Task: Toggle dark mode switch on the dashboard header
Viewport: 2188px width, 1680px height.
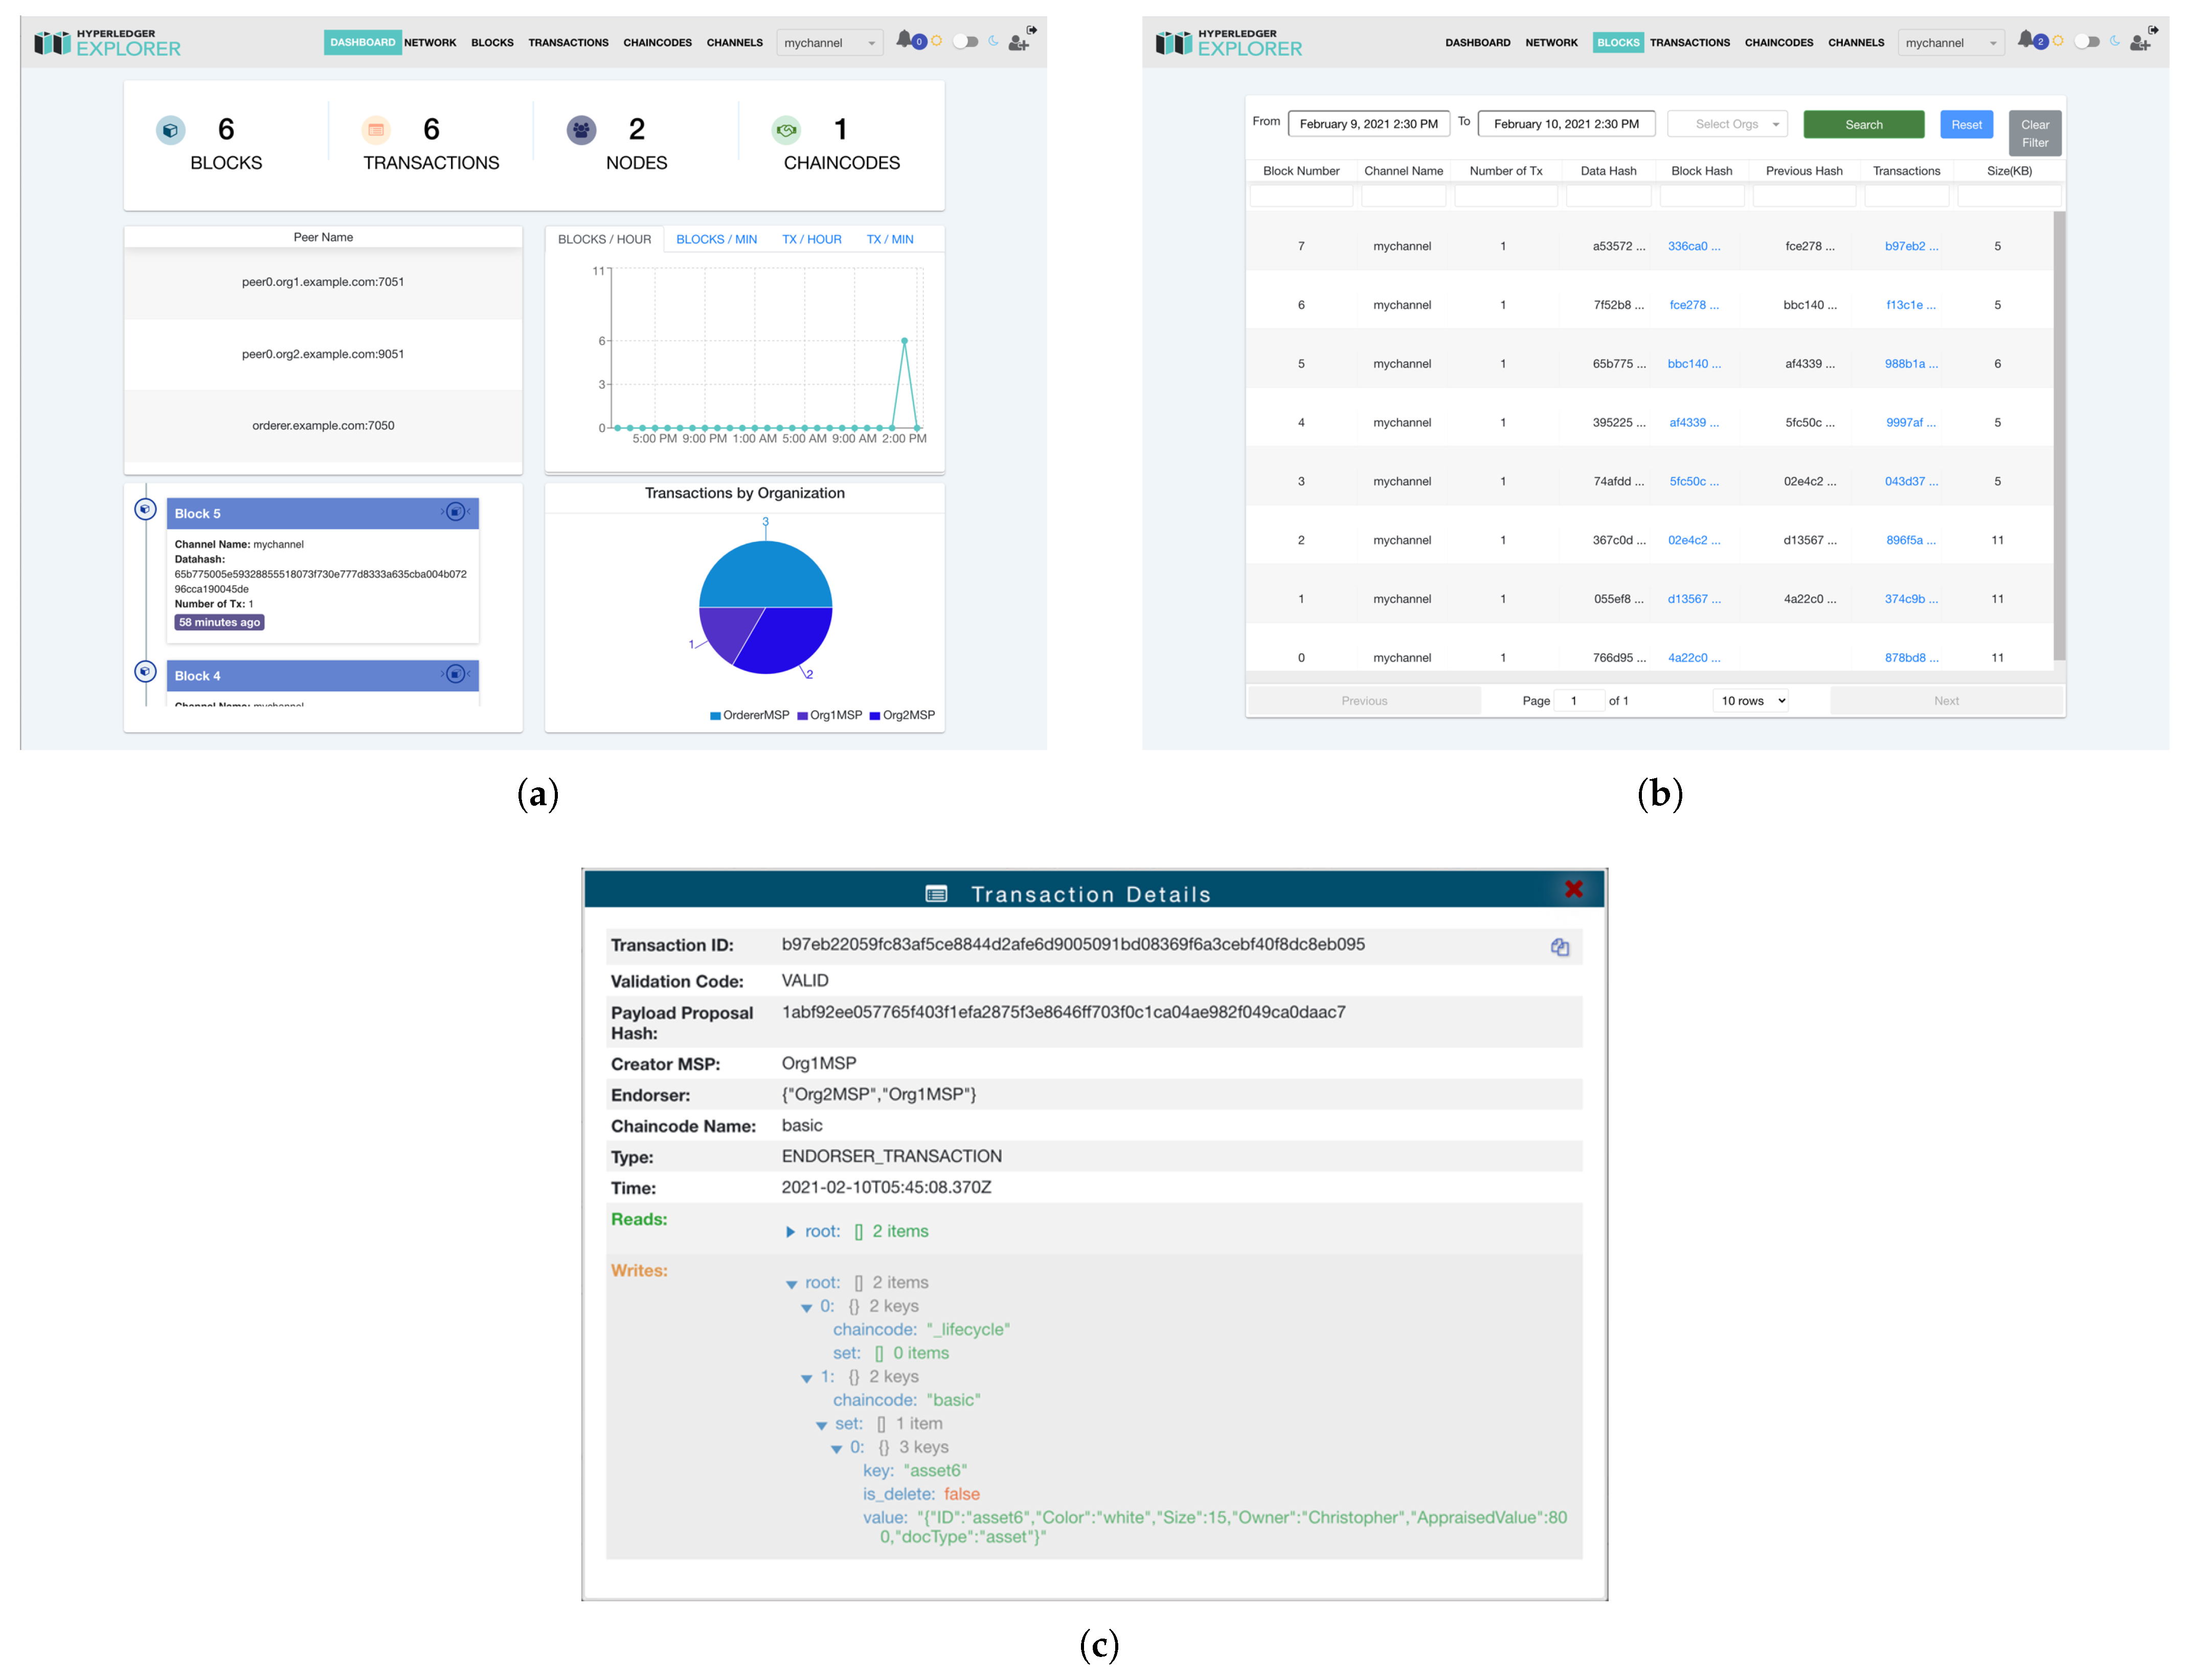Action: coord(965,42)
